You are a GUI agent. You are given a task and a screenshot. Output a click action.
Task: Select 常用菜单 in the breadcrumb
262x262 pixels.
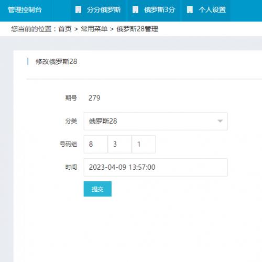(94, 29)
